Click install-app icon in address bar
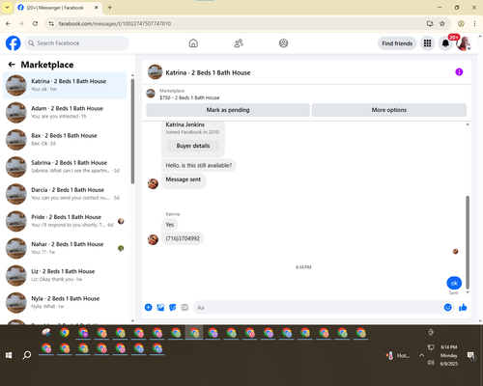Image resolution: width=483 pixels, height=386 pixels. [430, 23]
